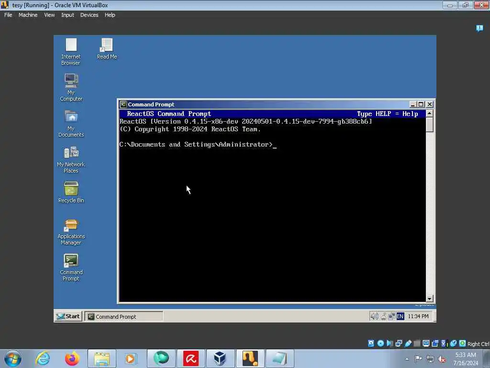
Task: Click the Windows Start orb
Action: tap(13, 358)
